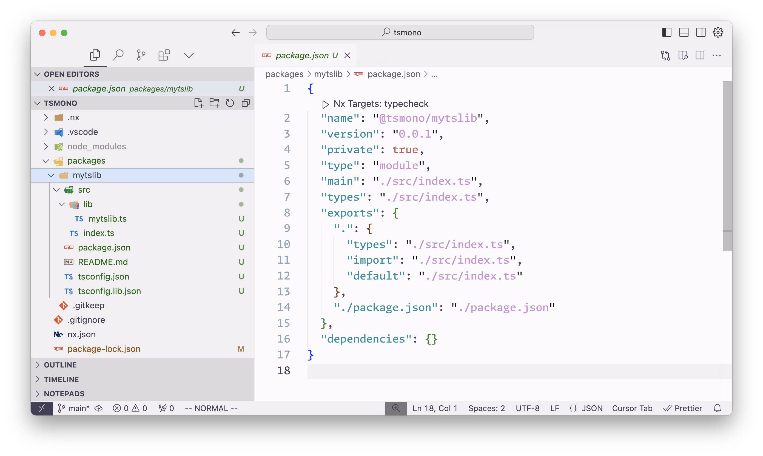
Task: Click the Split Editor Right icon
Action: point(700,55)
